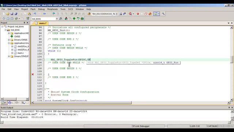This screenshot has width=234, height=132.
Task: Rebuild all target files with the third build icon
Action: (12, 19)
